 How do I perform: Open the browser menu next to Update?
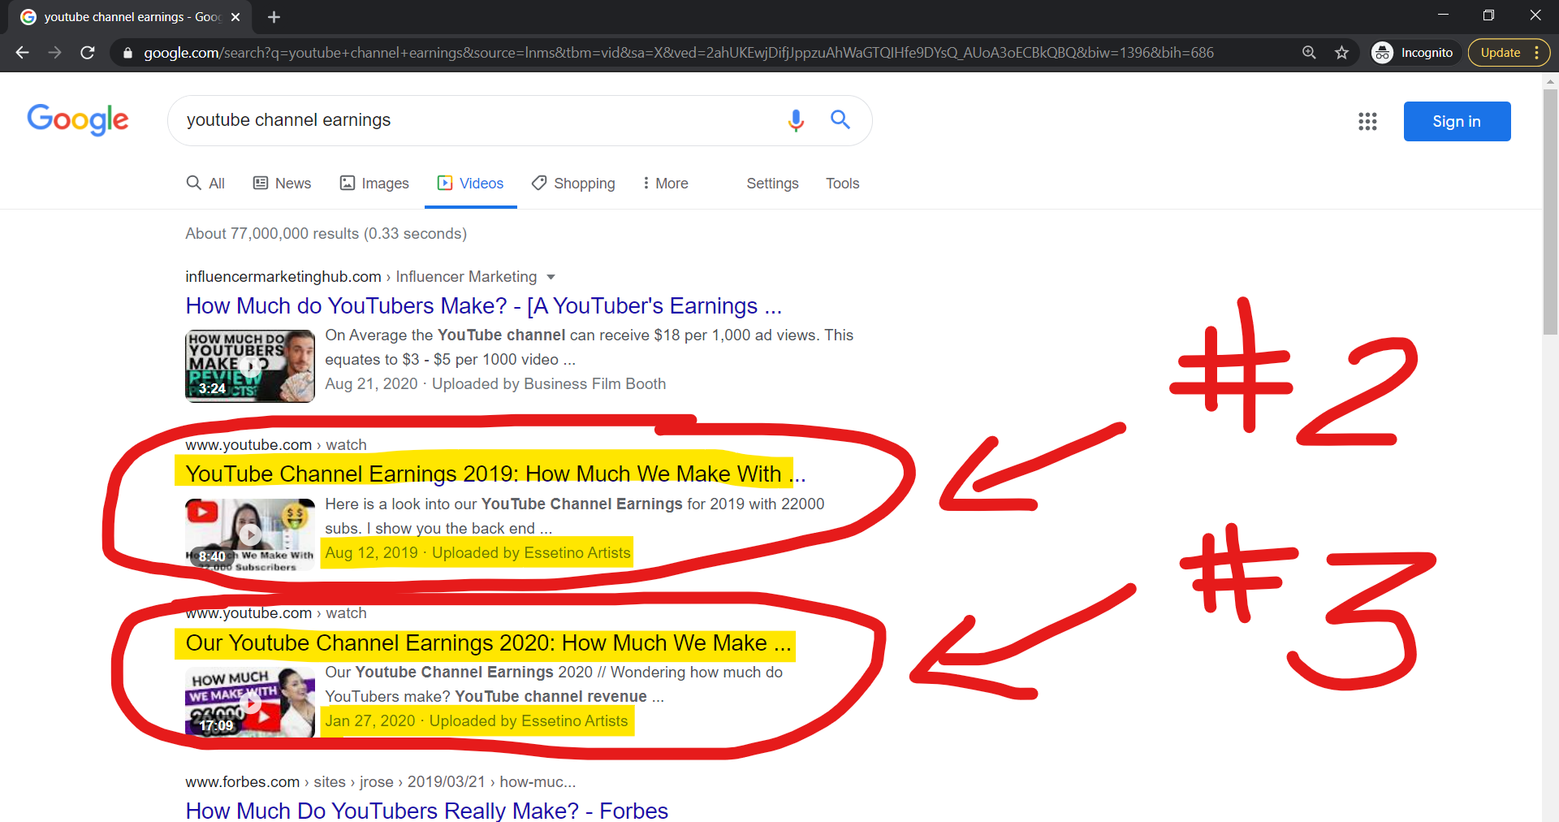[1540, 52]
